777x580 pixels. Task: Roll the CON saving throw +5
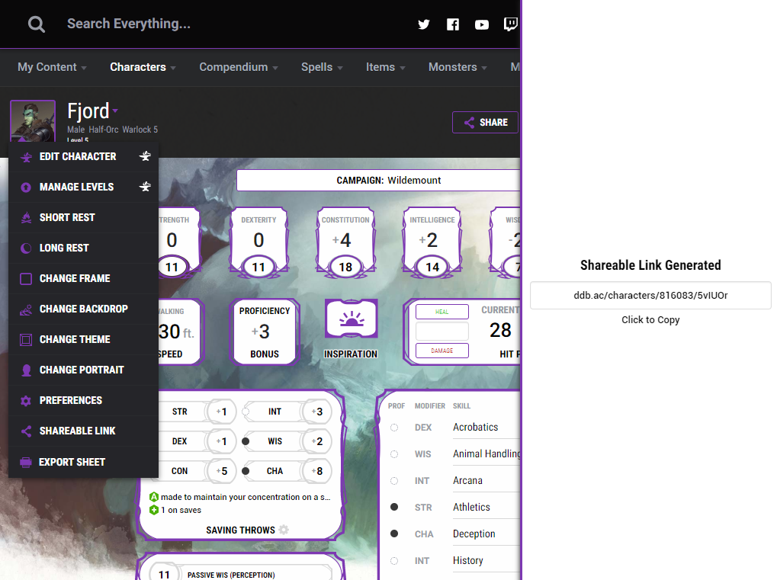(x=222, y=471)
